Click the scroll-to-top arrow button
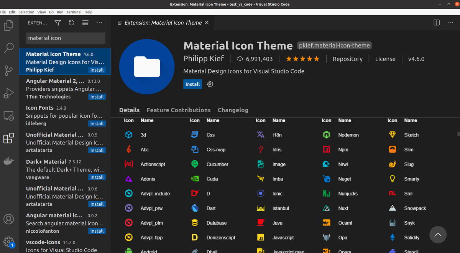 [x=438, y=235]
